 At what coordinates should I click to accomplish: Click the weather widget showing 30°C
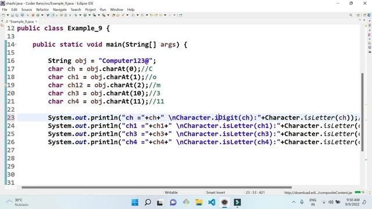(x=17, y=202)
